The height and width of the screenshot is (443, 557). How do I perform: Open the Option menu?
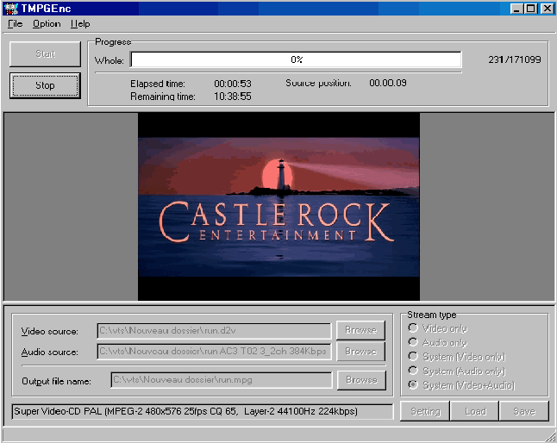pos(47,24)
